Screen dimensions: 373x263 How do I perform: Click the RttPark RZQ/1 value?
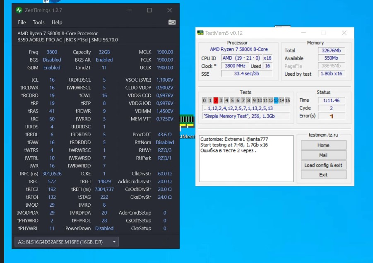pos(165,158)
